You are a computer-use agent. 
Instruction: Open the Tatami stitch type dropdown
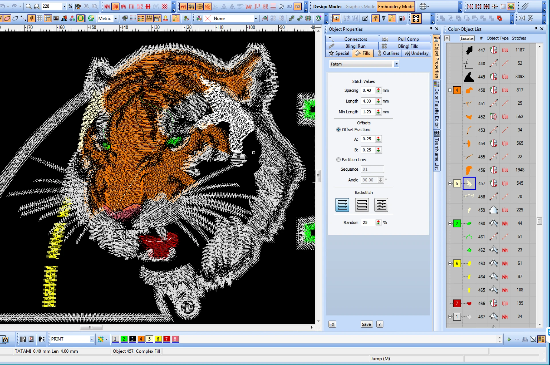point(396,64)
